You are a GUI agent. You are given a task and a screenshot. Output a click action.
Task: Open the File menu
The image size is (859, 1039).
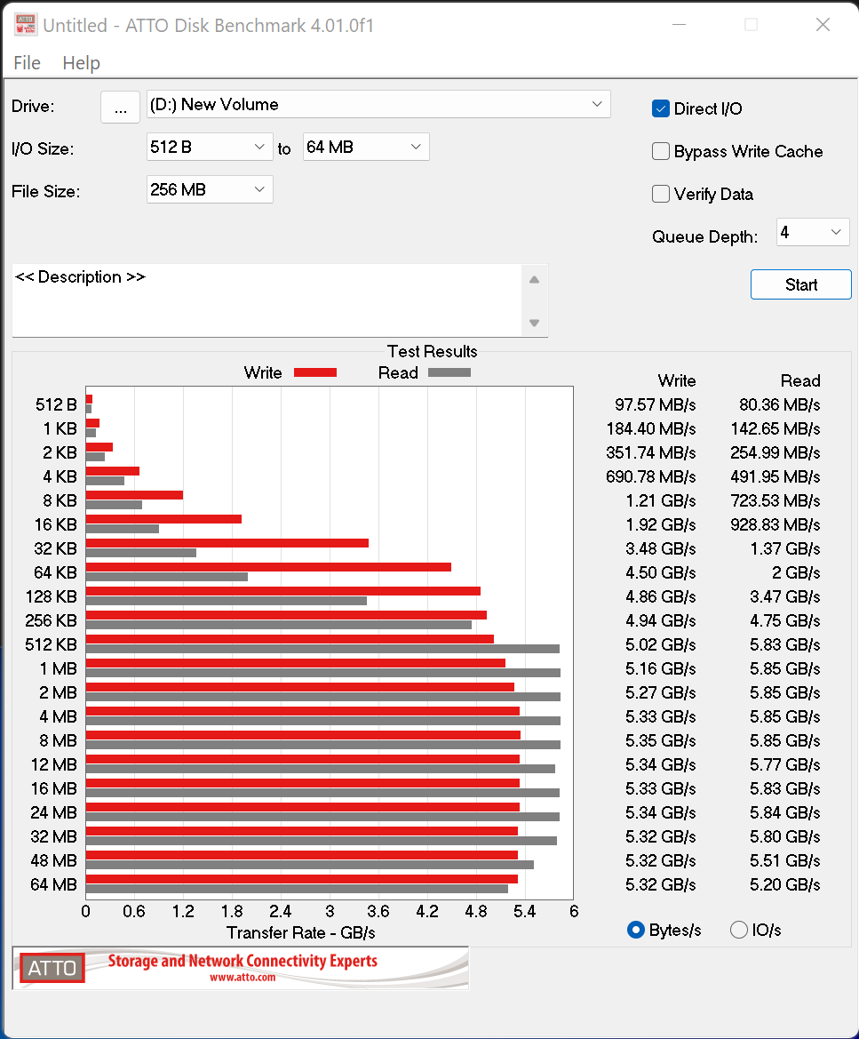click(27, 63)
